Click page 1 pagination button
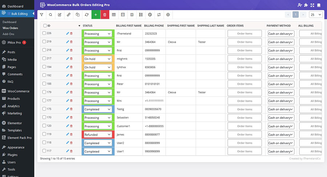The width and height of the screenshot is (327, 177). pyautogui.click(x=295, y=15)
